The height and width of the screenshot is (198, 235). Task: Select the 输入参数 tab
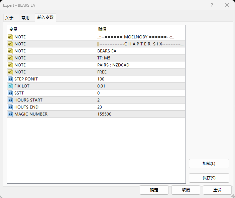45,17
